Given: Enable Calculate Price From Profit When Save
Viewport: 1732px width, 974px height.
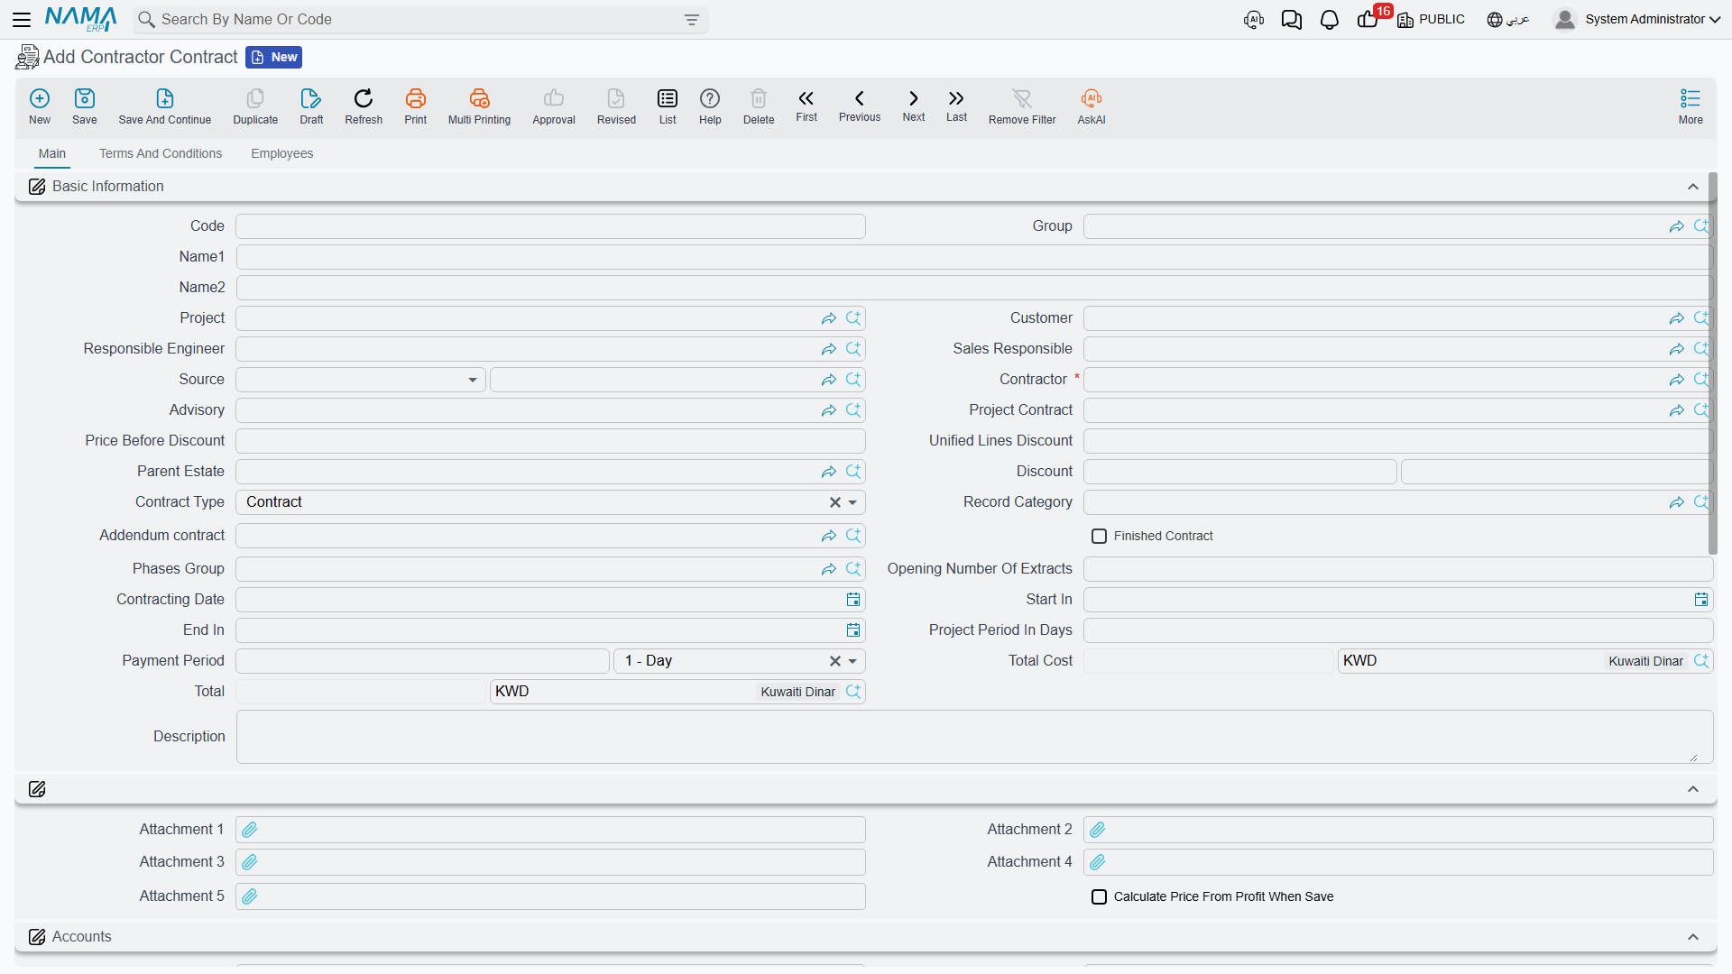Looking at the screenshot, I should click(1099, 897).
